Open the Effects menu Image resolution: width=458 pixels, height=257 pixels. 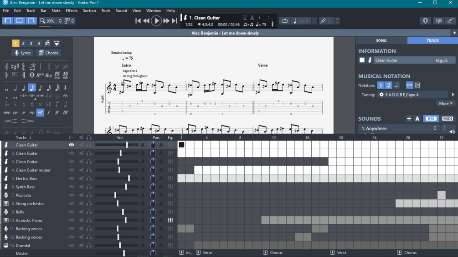pyautogui.click(x=72, y=11)
